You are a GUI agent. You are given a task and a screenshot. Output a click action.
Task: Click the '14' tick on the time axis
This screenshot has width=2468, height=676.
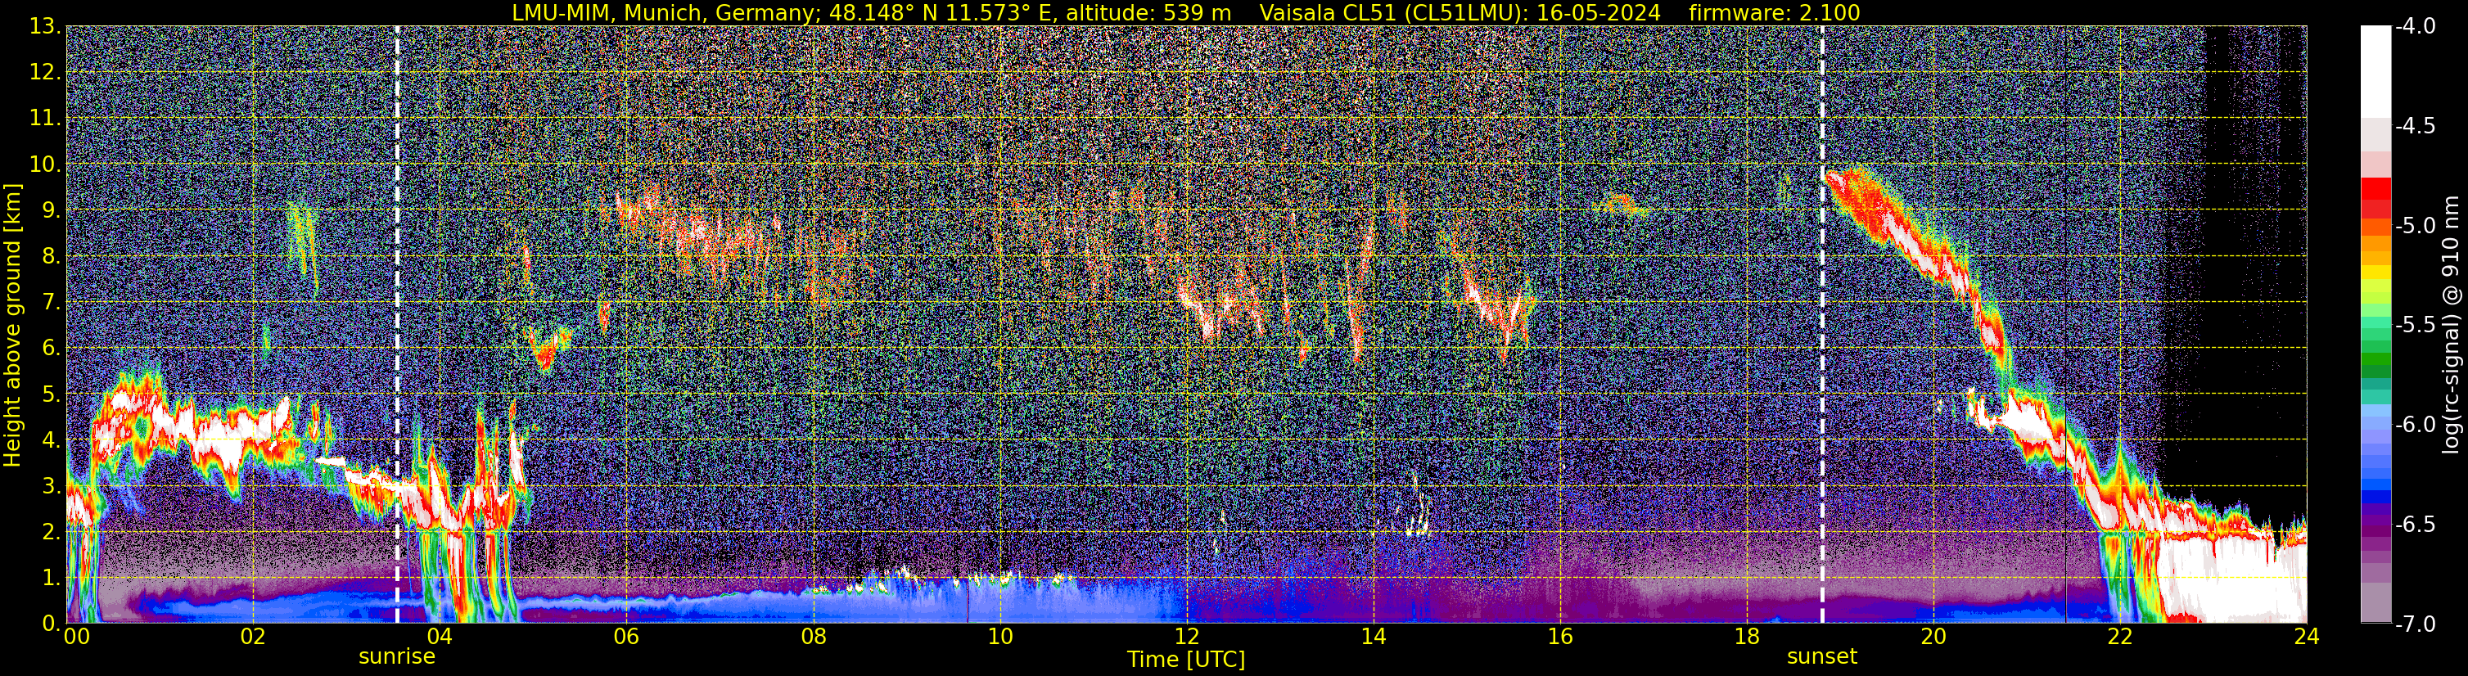click(1373, 637)
